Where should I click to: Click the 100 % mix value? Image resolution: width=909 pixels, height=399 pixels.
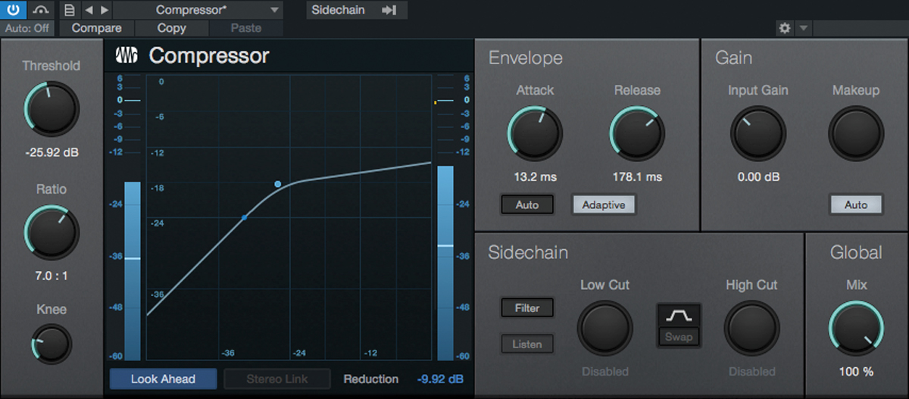point(857,372)
